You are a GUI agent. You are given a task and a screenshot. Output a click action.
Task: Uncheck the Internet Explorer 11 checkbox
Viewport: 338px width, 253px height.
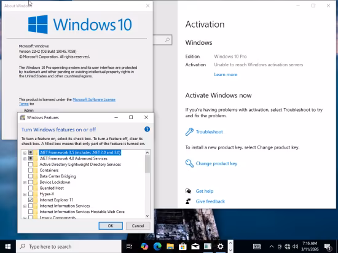click(x=30, y=200)
